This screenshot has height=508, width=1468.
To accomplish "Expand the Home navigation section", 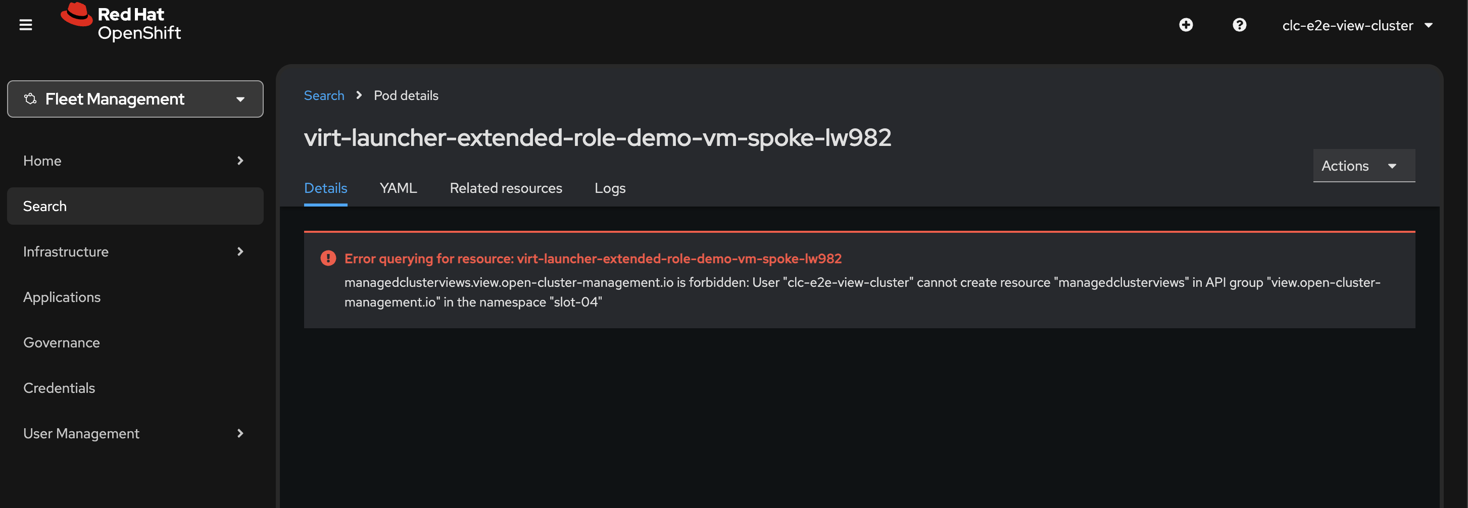I will [x=134, y=161].
